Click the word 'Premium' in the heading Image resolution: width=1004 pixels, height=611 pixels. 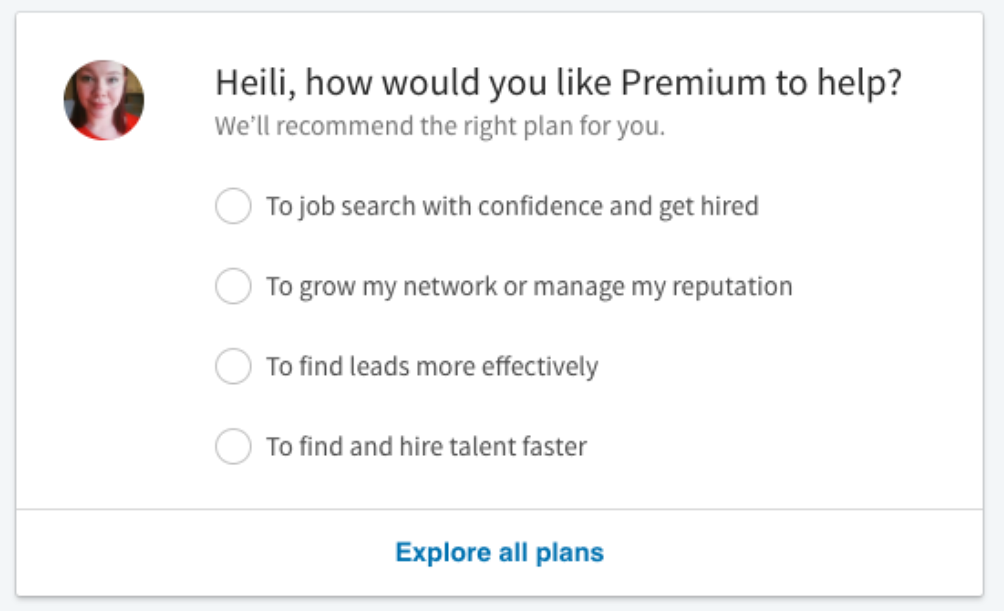693,83
